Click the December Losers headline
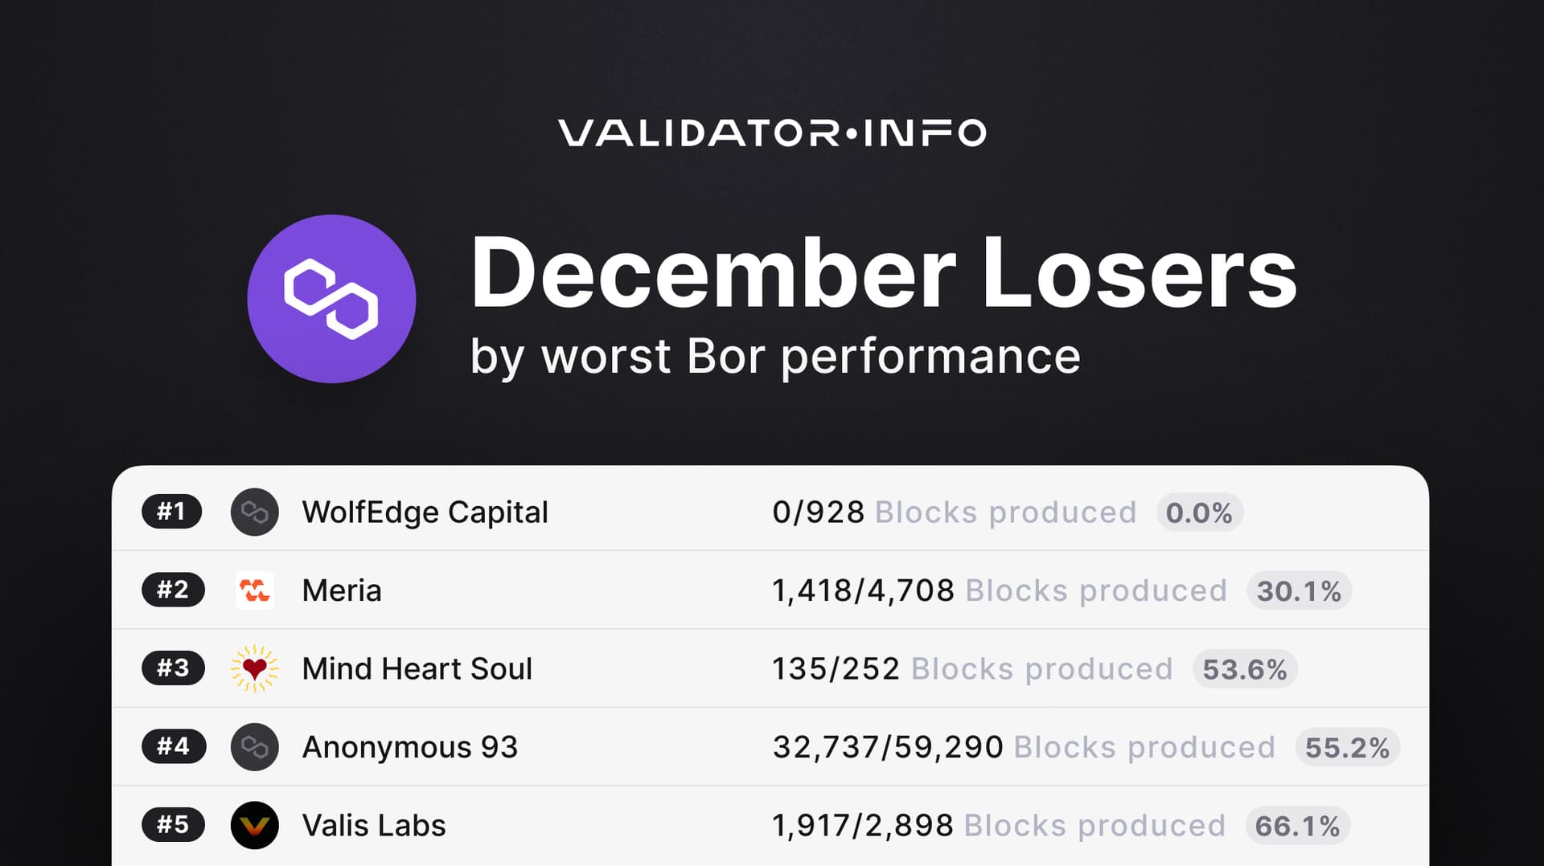This screenshot has height=866, width=1544. [x=883, y=273]
